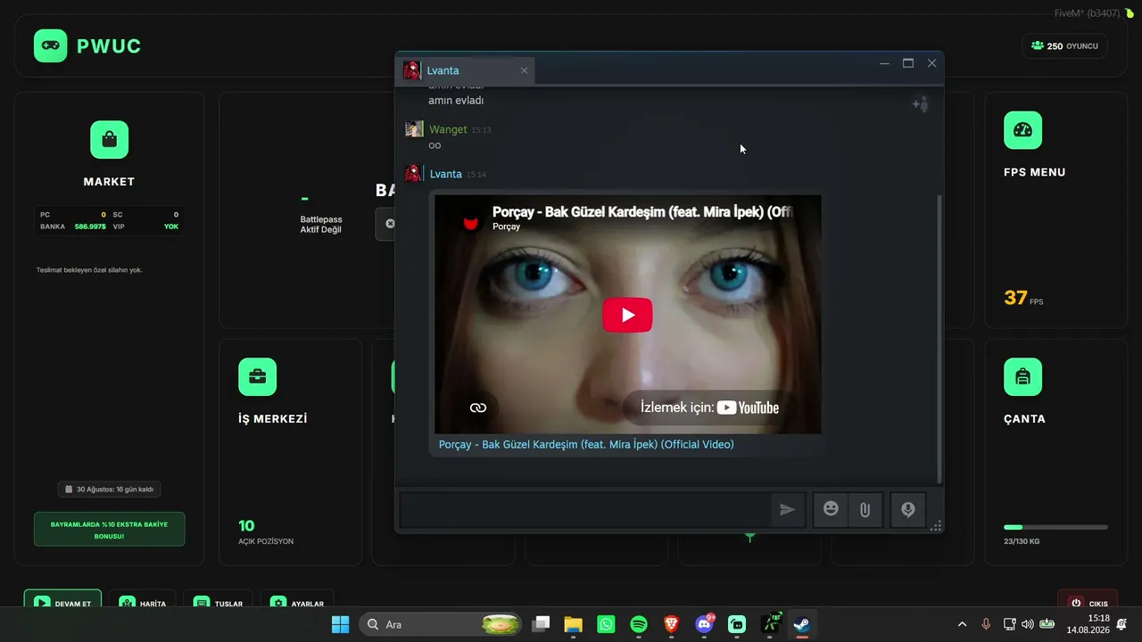Click Wanget's name in the chat
The image size is (1142, 642).
448,129
